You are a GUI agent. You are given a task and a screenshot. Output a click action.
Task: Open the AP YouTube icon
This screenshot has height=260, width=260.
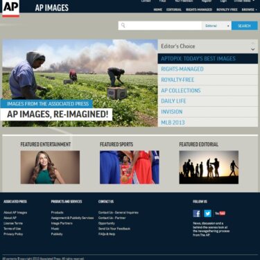point(220,214)
